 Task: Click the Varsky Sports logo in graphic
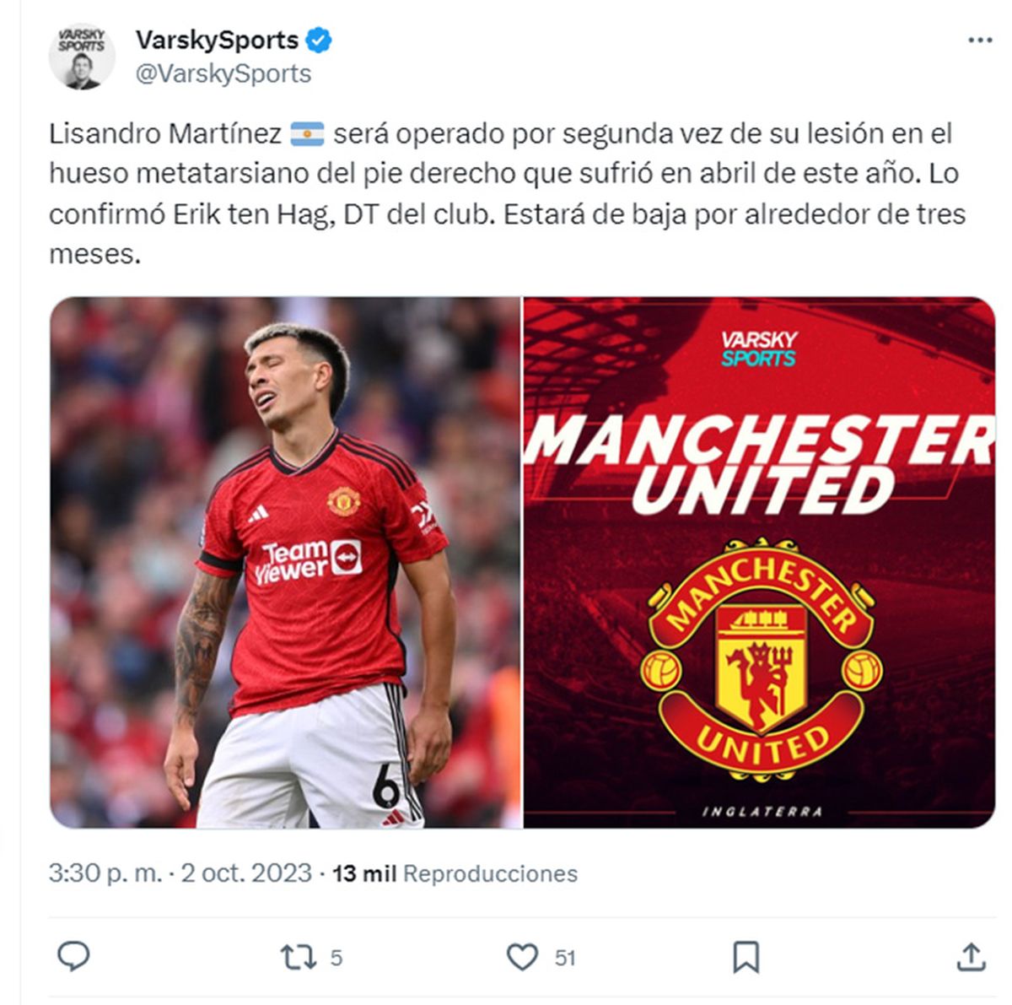pos(759,349)
